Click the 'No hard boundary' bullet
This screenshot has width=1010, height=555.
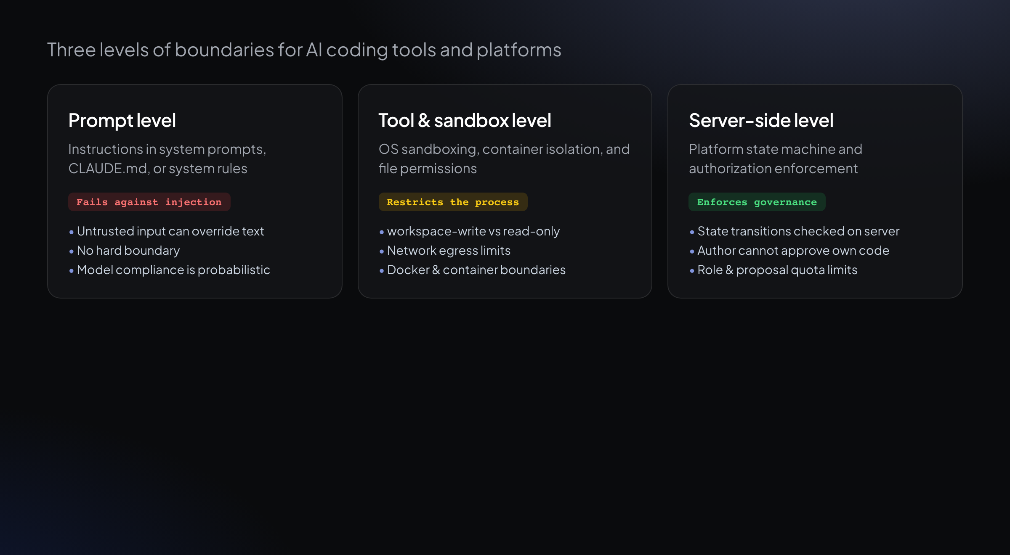(125, 251)
